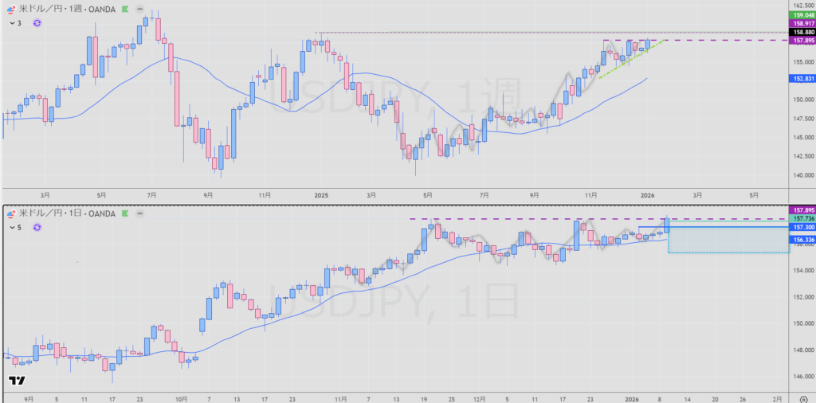Click the USDJPY symbol flag icon on weekly chart

point(10,9)
